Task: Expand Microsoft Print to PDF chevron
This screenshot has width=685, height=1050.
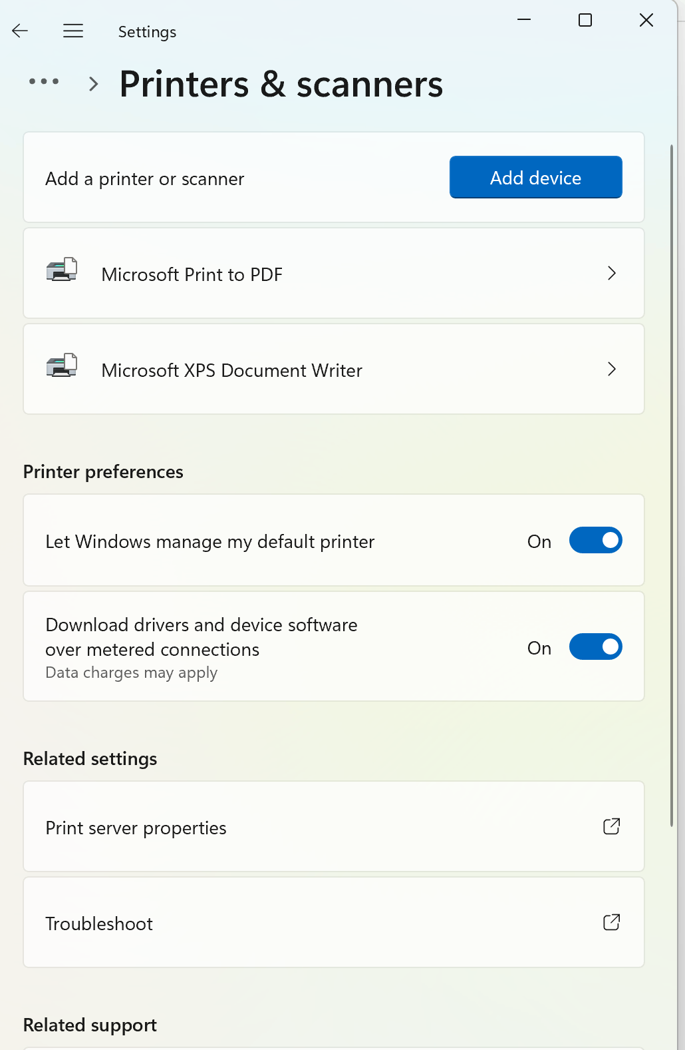Action: pos(612,273)
